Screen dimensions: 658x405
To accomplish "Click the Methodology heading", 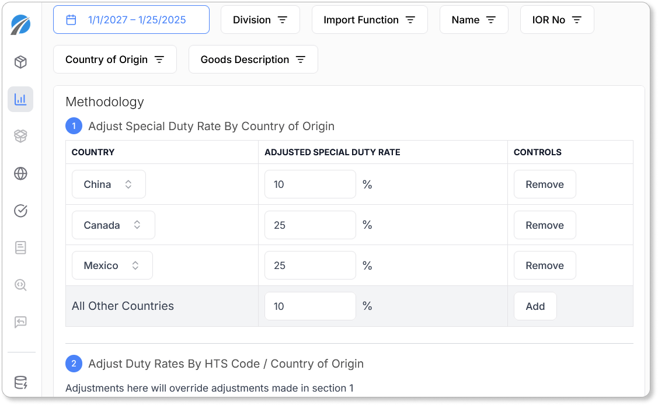I will coord(105,102).
